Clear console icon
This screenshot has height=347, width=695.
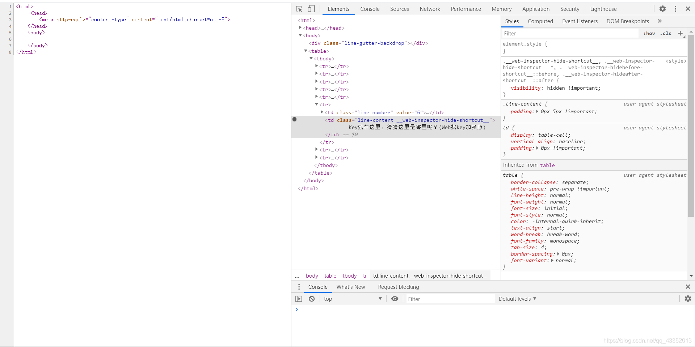[312, 299]
